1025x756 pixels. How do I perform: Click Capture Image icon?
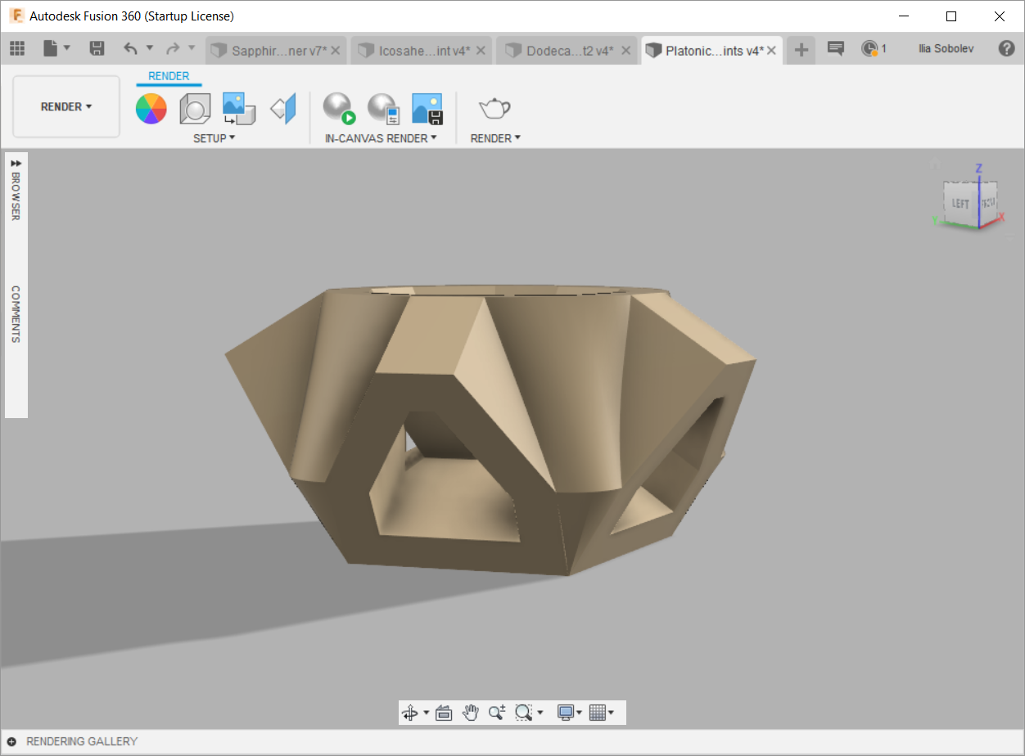pos(427,108)
